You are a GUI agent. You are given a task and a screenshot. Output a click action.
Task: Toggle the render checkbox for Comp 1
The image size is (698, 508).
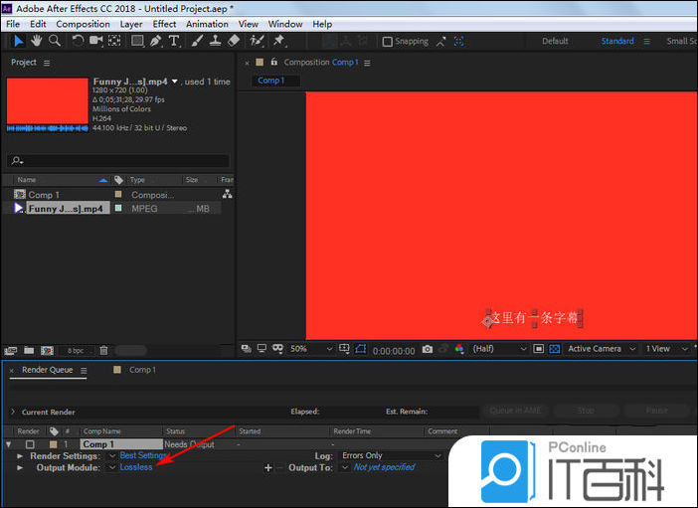coord(30,444)
